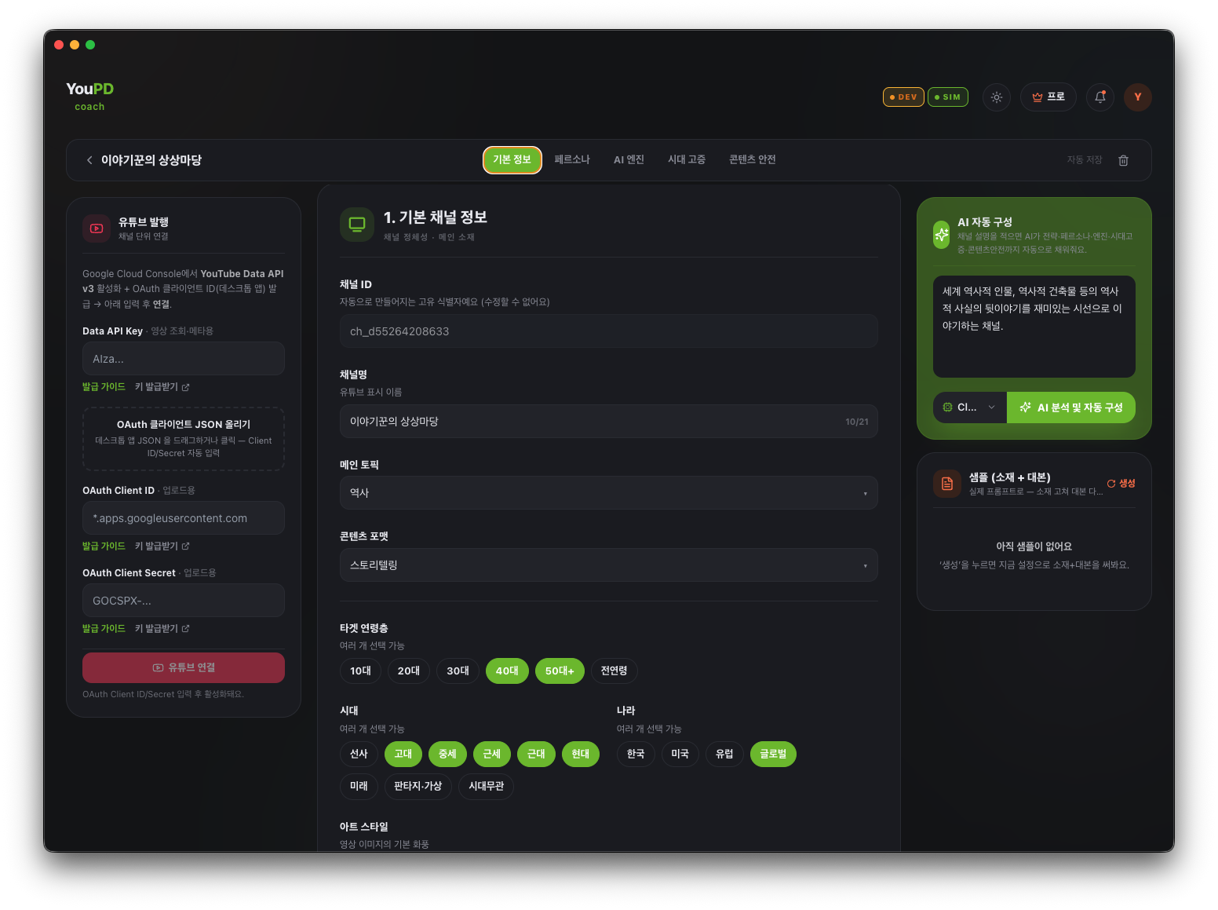Click the YouTube publish panel icon
Image resolution: width=1218 pixels, height=910 pixels.
tap(97, 228)
